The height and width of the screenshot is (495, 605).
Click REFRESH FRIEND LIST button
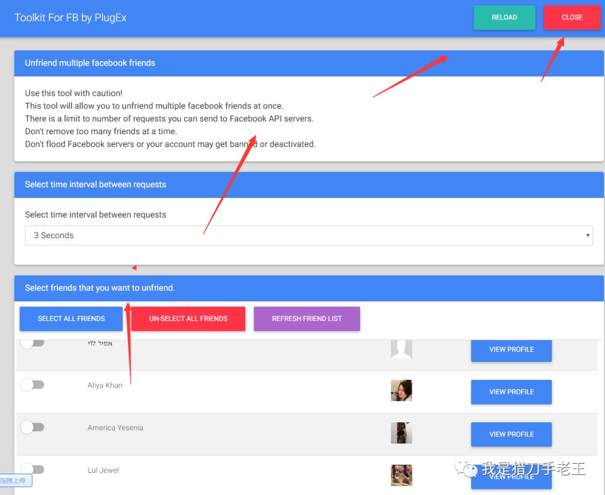tap(307, 319)
